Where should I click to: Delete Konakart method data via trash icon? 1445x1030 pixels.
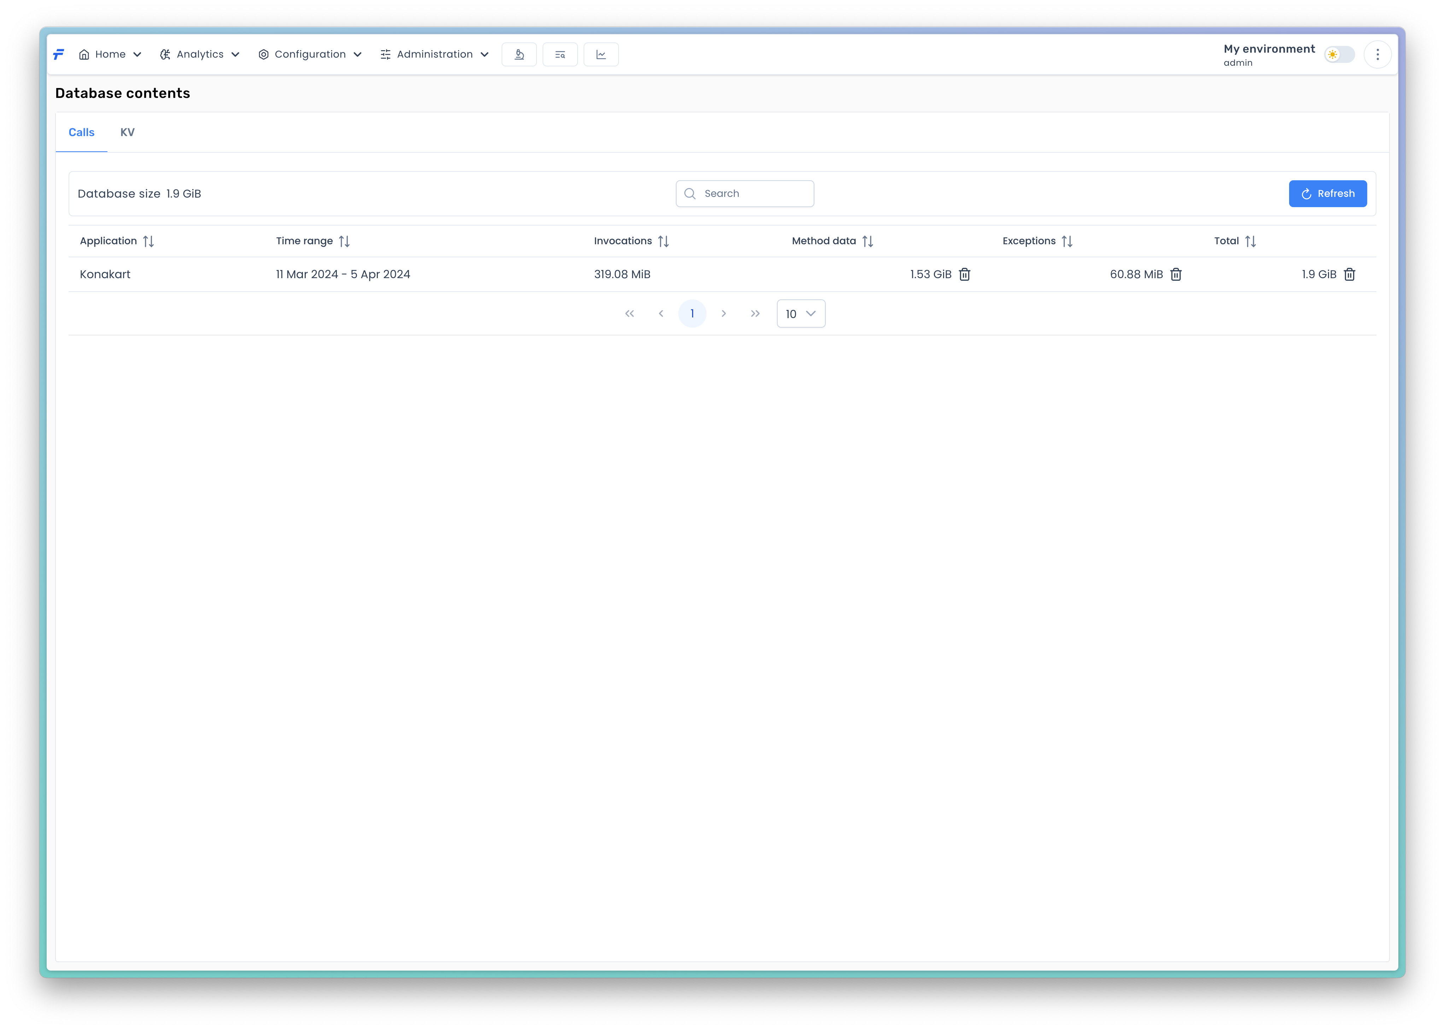(964, 275)
